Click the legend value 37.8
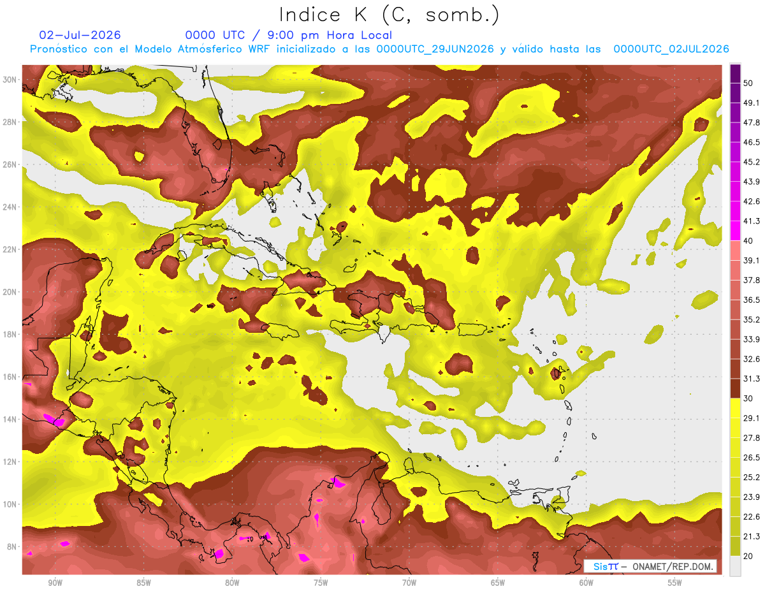The image size is (765, 591). [752, 280]
